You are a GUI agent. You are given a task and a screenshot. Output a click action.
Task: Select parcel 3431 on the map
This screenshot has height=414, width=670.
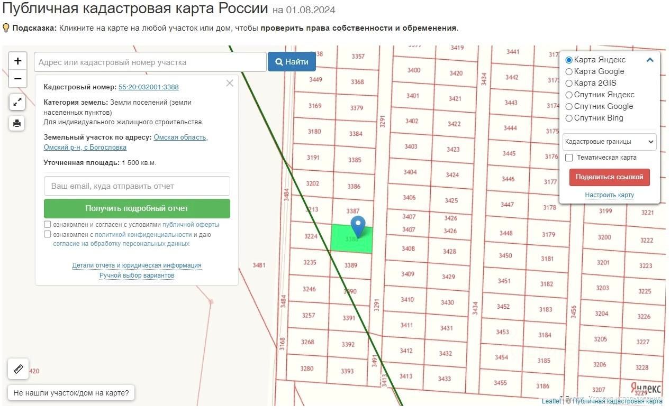click(x=447, y=328)
